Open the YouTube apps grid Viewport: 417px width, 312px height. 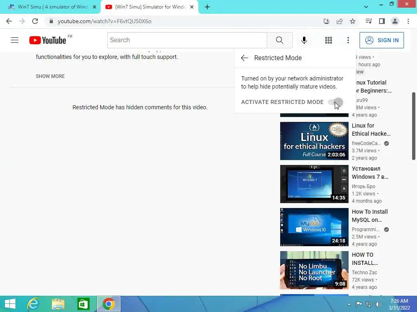pos(329,40)
